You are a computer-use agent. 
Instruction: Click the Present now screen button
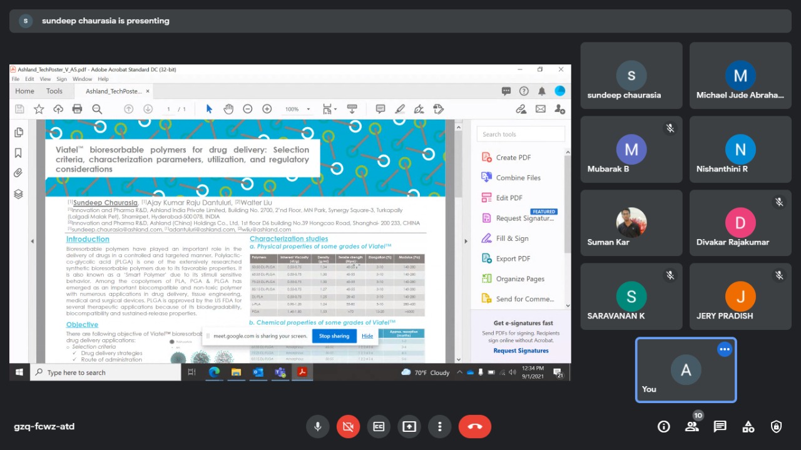pos(409,427)
